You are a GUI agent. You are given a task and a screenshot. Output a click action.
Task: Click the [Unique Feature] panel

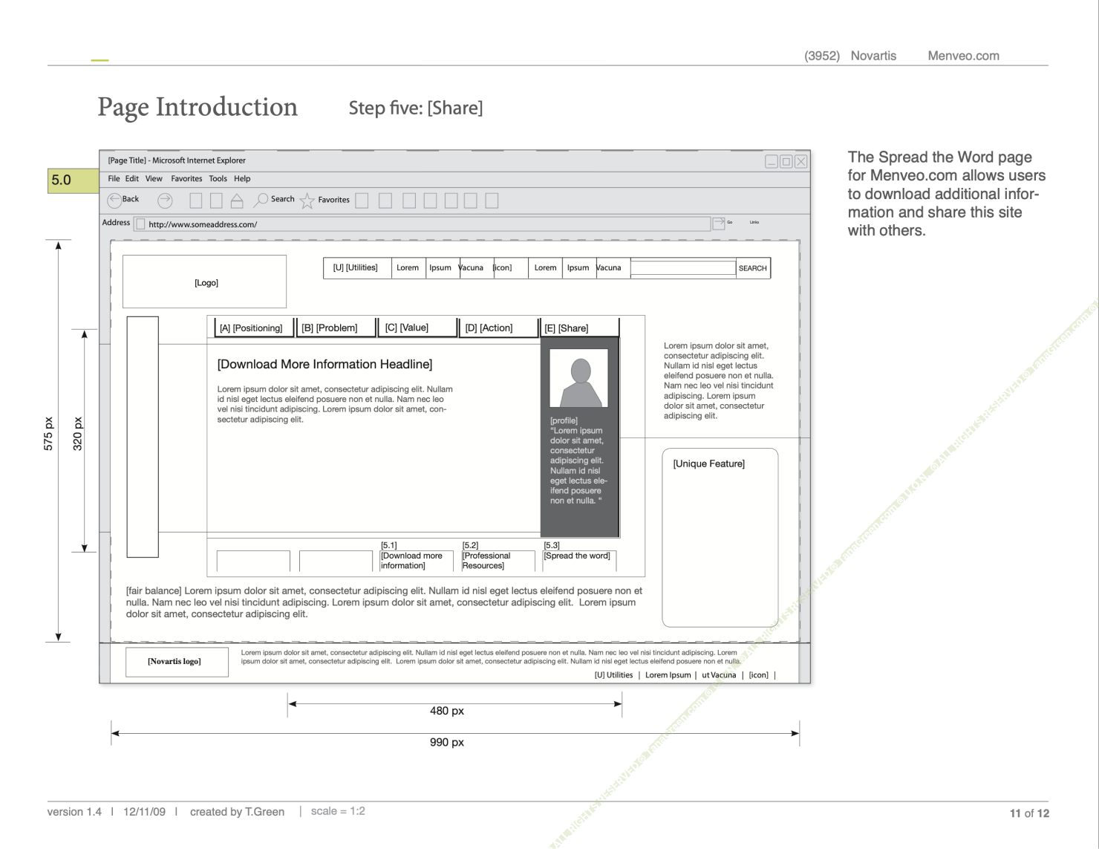tap(720, 538)
